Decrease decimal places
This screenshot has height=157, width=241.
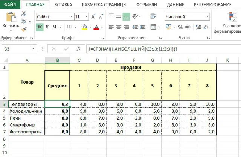(x=206, y=27)
